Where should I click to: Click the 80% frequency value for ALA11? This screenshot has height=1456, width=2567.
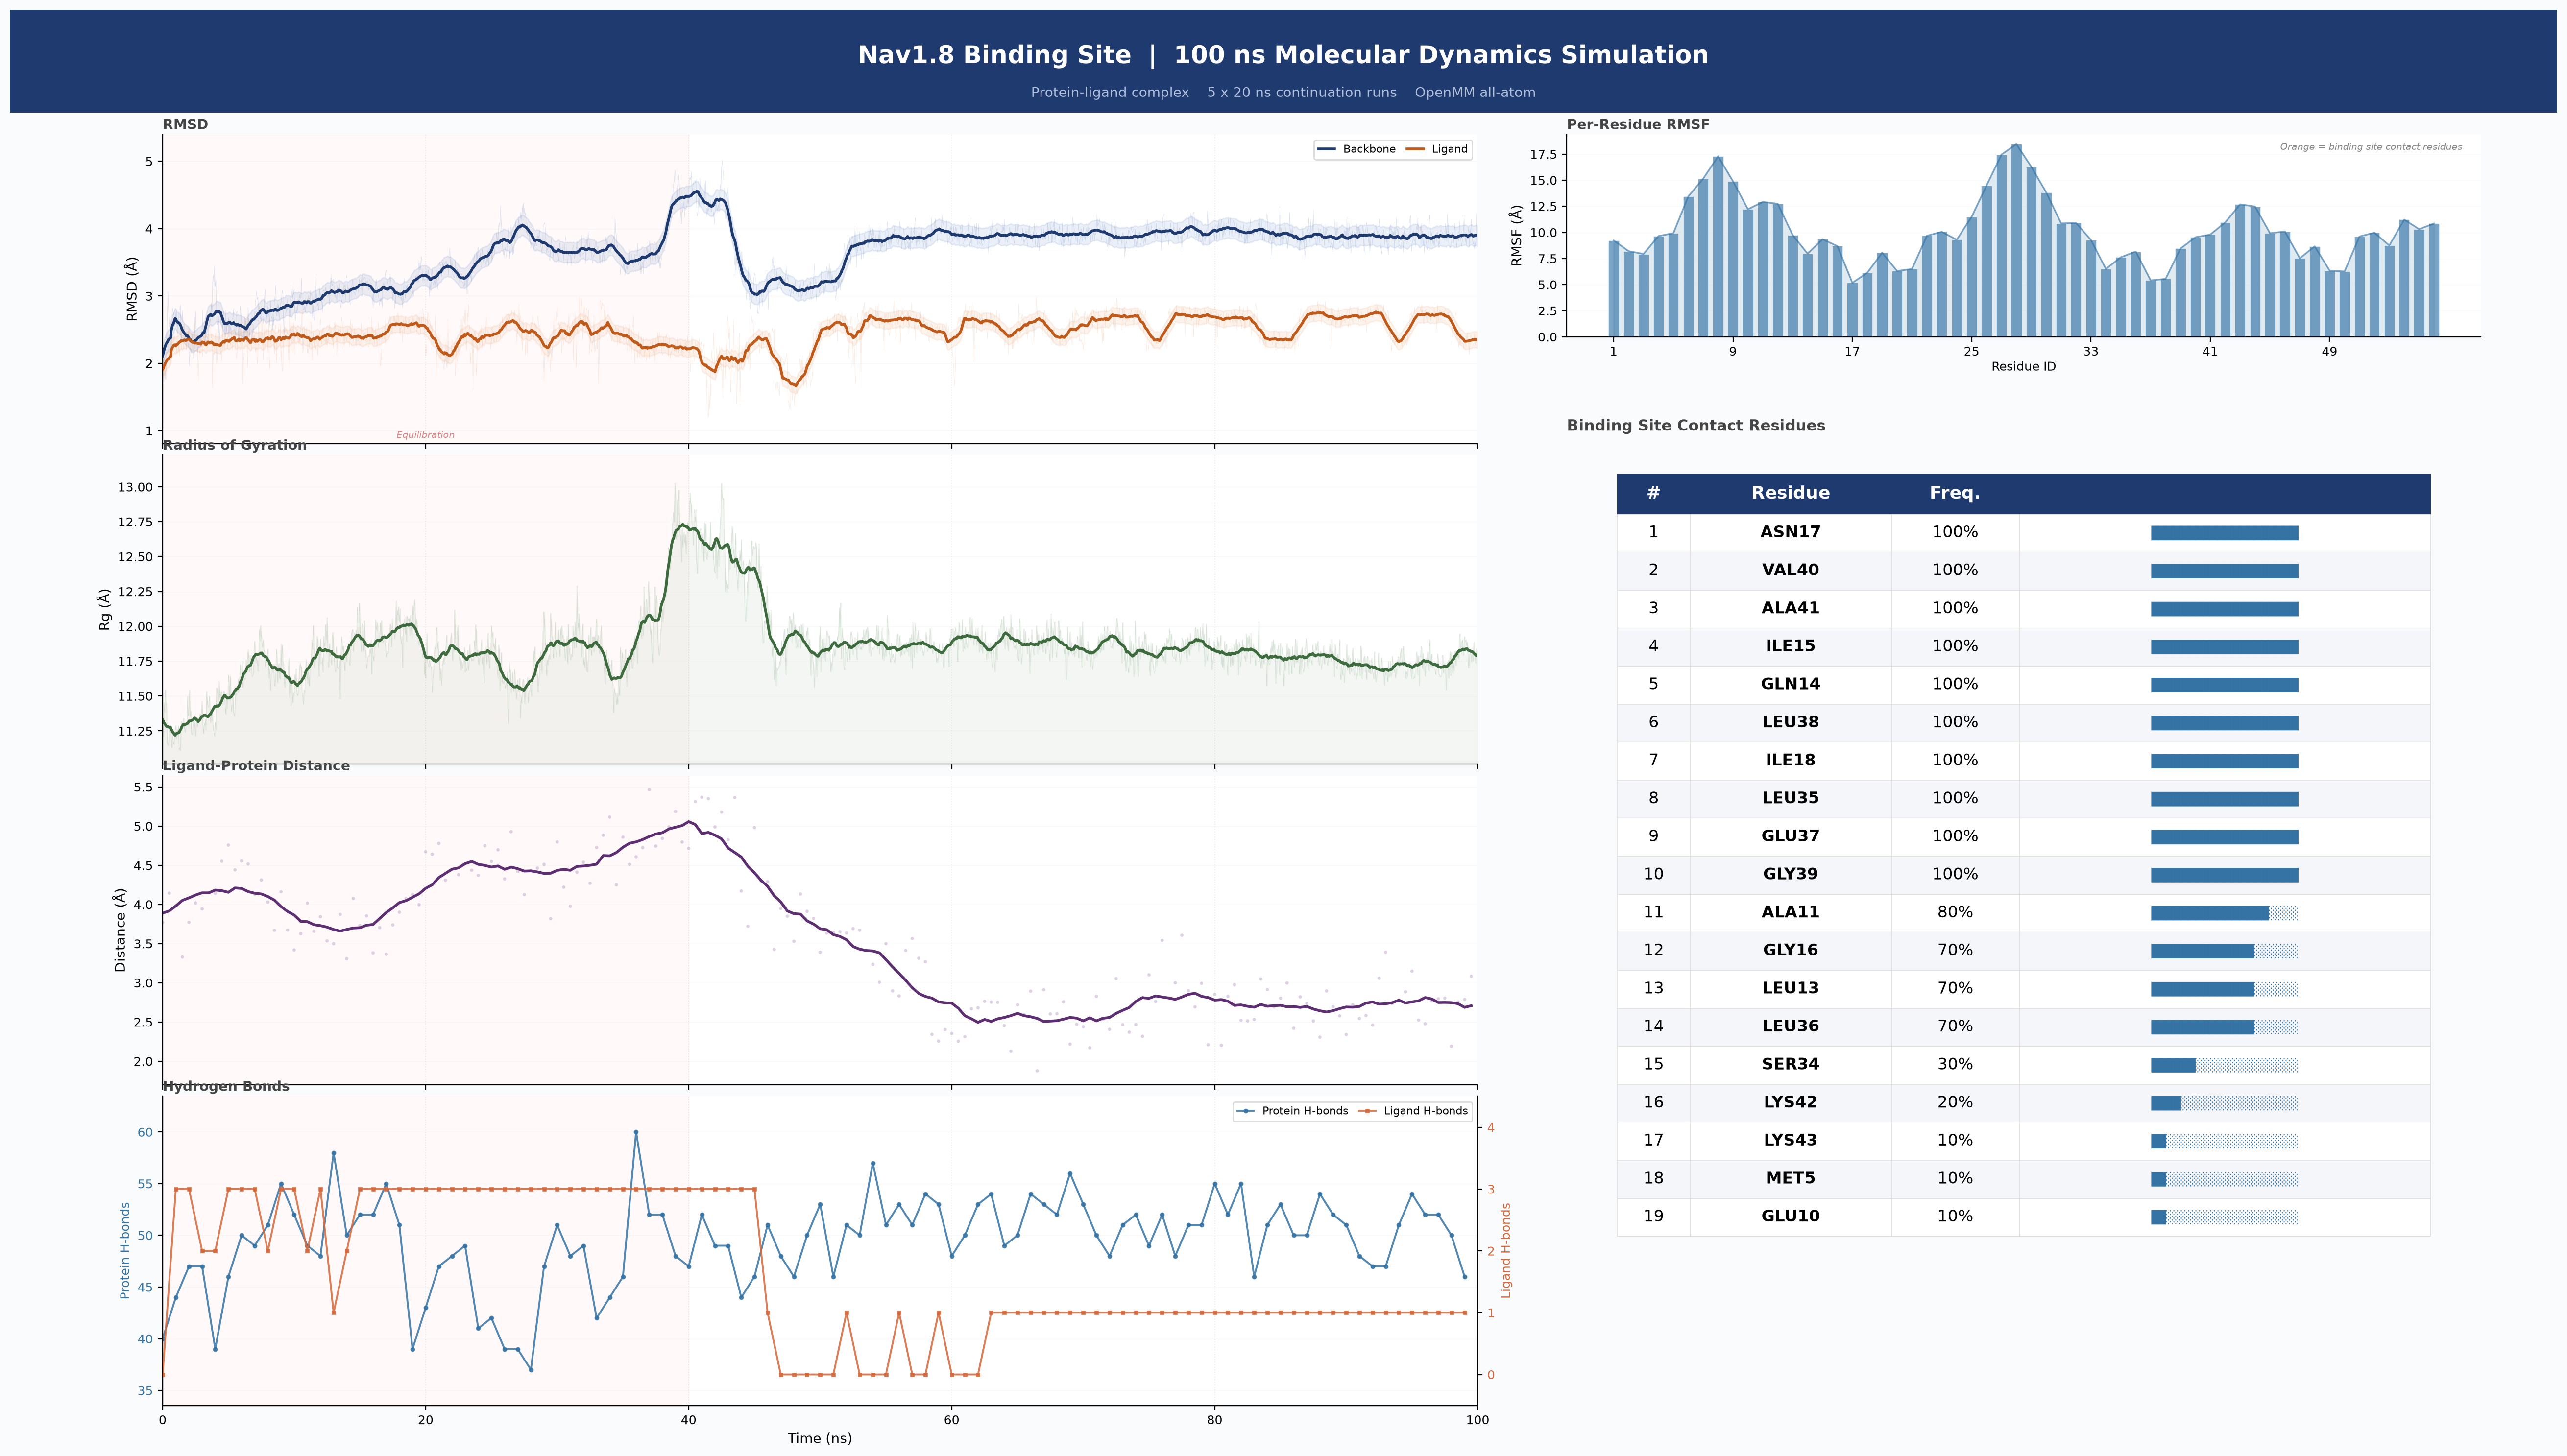click(1955, 912)
